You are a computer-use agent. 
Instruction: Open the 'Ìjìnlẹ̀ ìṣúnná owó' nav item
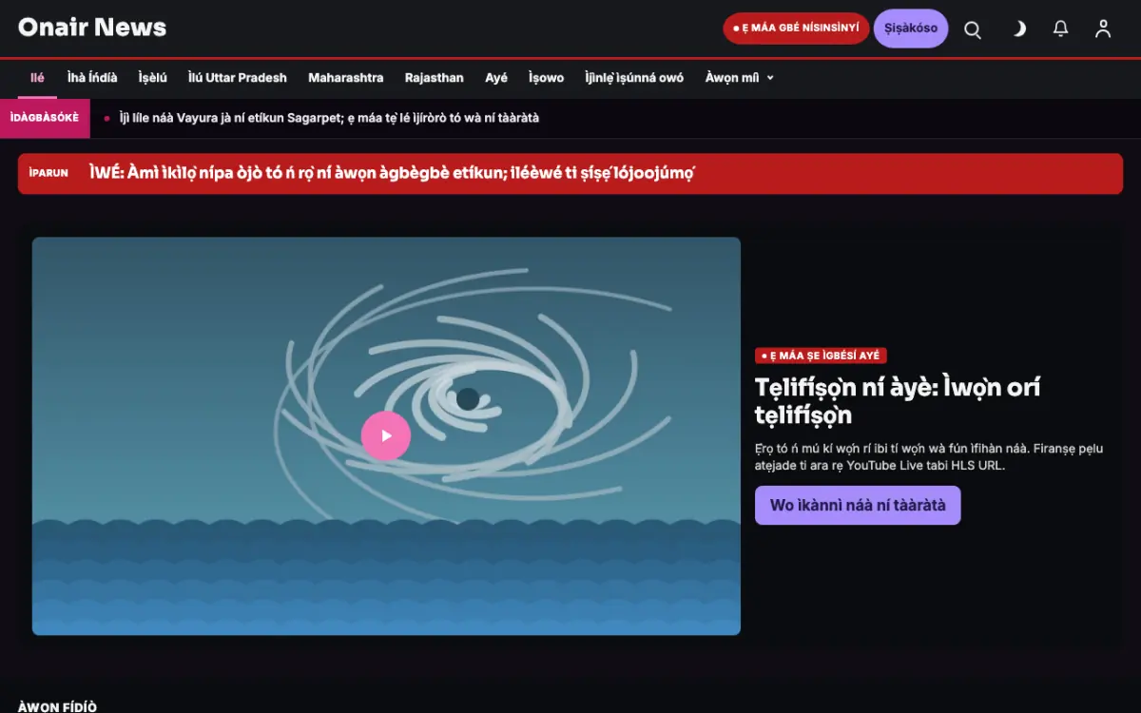tap(634, 78)
